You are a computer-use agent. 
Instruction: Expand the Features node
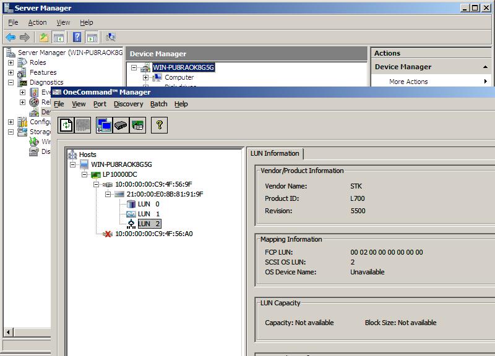click(x=11, y=72)
